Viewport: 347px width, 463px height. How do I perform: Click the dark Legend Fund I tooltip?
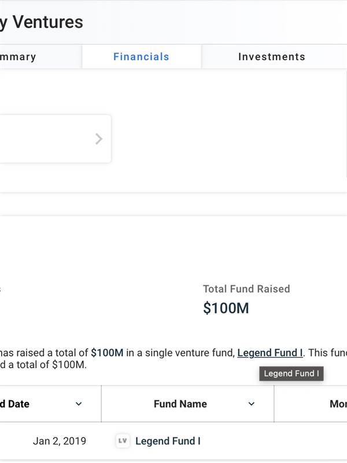coord(291,373)
